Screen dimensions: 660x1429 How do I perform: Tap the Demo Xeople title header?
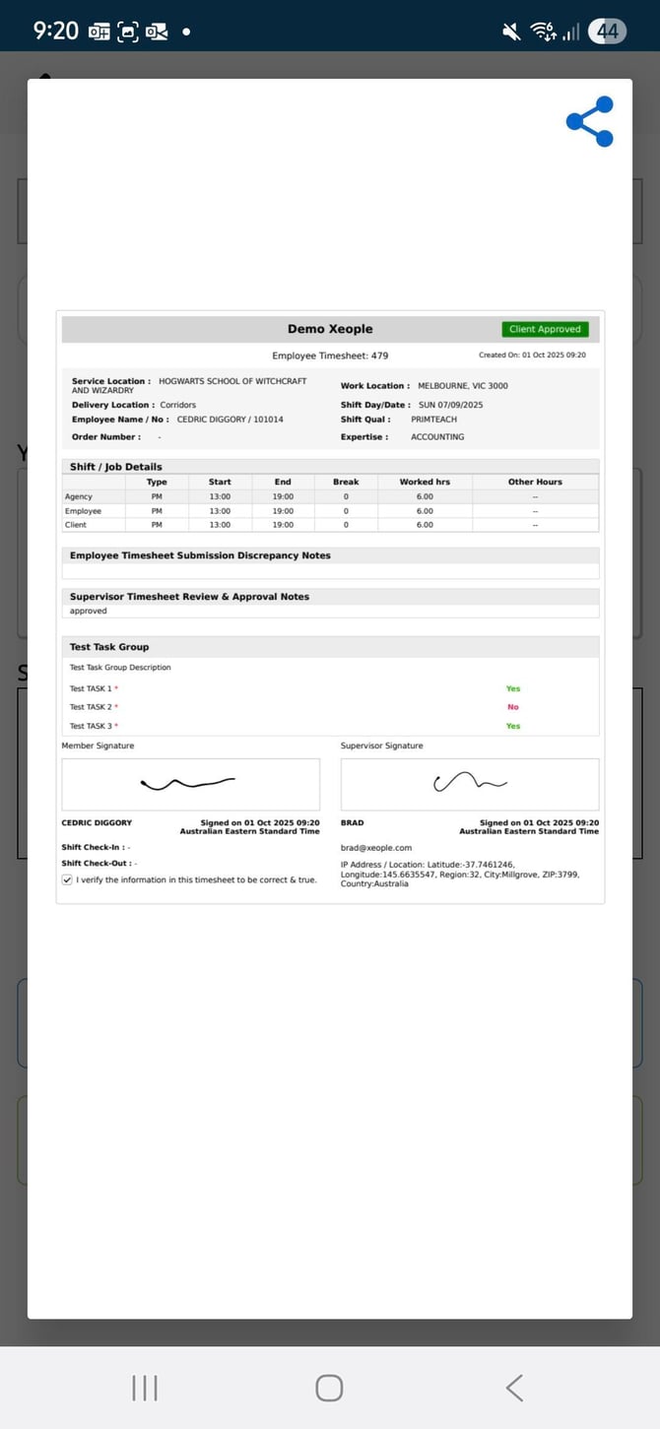click(330, 329)
